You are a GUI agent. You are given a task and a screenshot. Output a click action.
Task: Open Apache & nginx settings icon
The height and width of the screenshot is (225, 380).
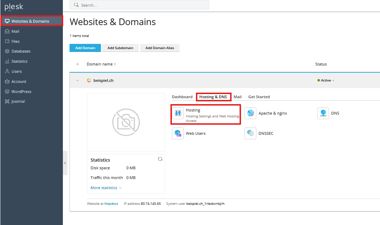pyautogui.click(x=250, y=113)
